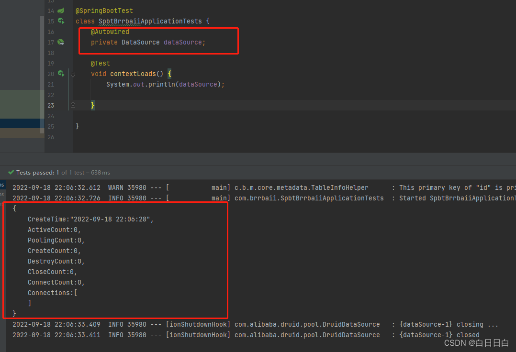516x352 pixels.
Task: Click the green checkmark in test results bar
Action: (11, 172)
